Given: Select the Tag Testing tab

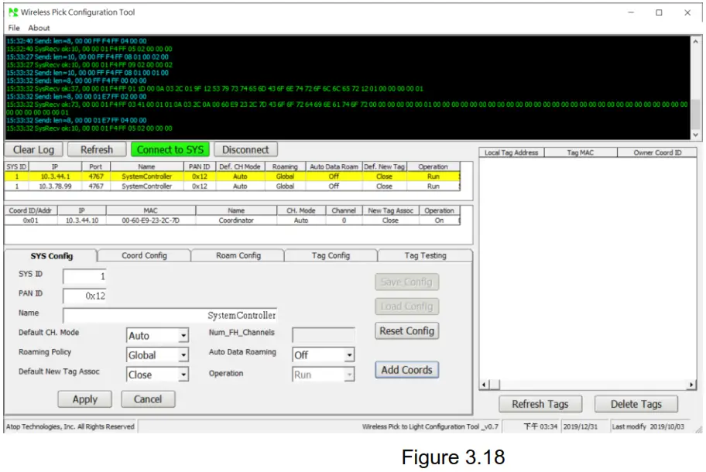Looking at the screenshot, I should click(x=424, y=255).
